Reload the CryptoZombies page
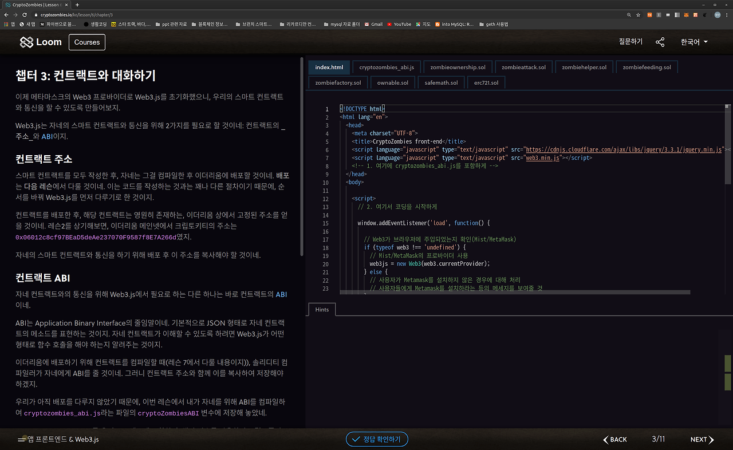733x450 pixels. (x=25, y=14)
